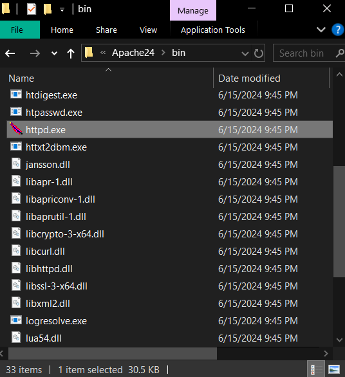Switch to details view in status bar

(x=316, y=369)
